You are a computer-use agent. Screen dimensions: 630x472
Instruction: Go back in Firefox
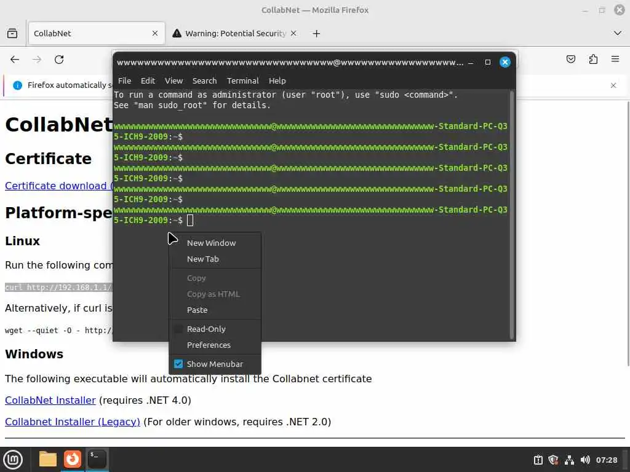(x=15, y=60)
